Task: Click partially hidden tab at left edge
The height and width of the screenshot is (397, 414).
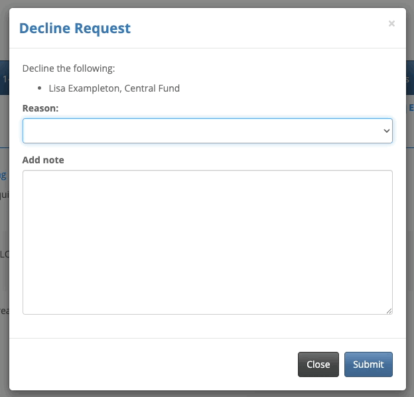Action: point(4,78)
